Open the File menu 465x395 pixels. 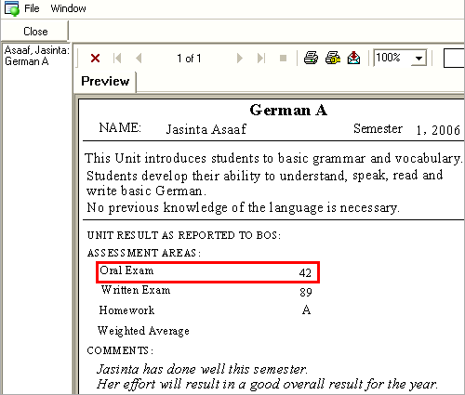(32, 8)
